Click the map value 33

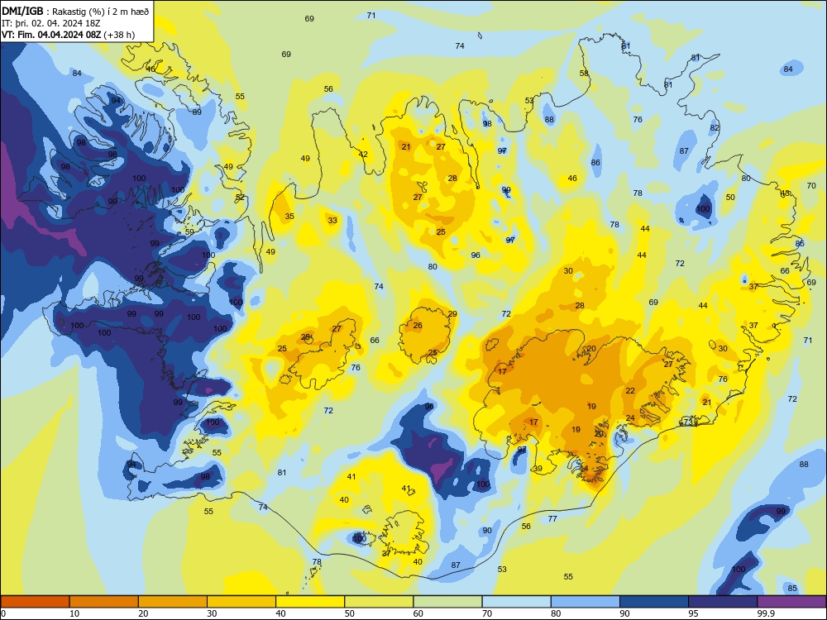coord(332,221)
